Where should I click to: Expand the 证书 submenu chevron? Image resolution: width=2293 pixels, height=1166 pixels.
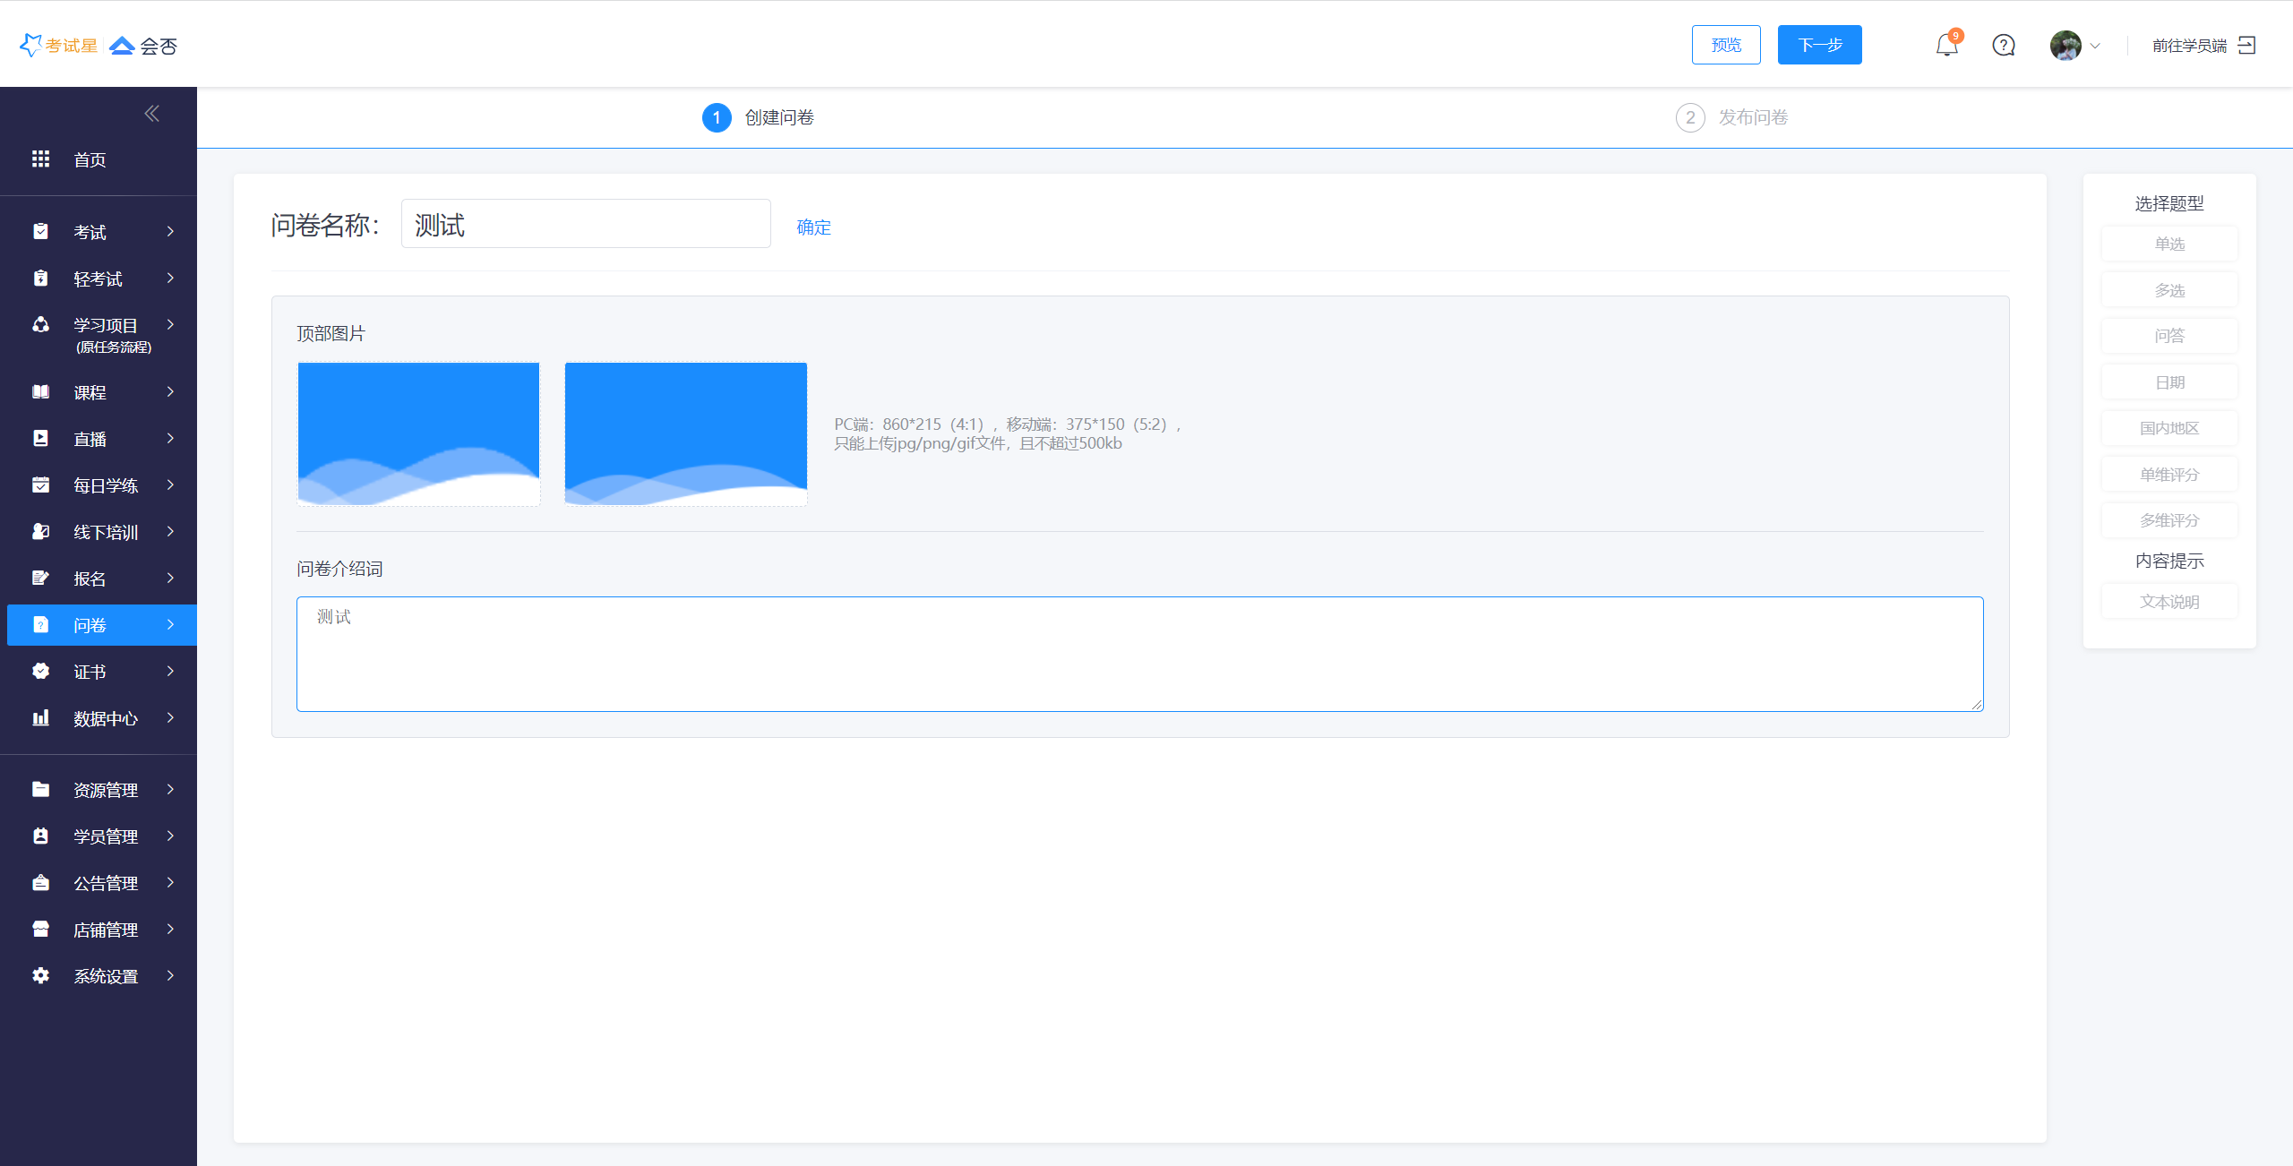170,672
